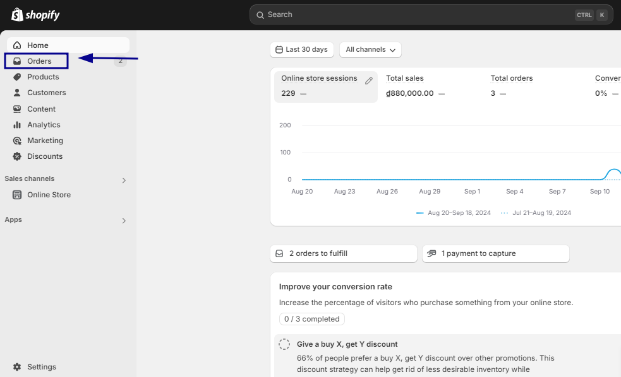Click the Discounts badge icon
This screenshot has width=621, height=377.
(x=17, y=156)
